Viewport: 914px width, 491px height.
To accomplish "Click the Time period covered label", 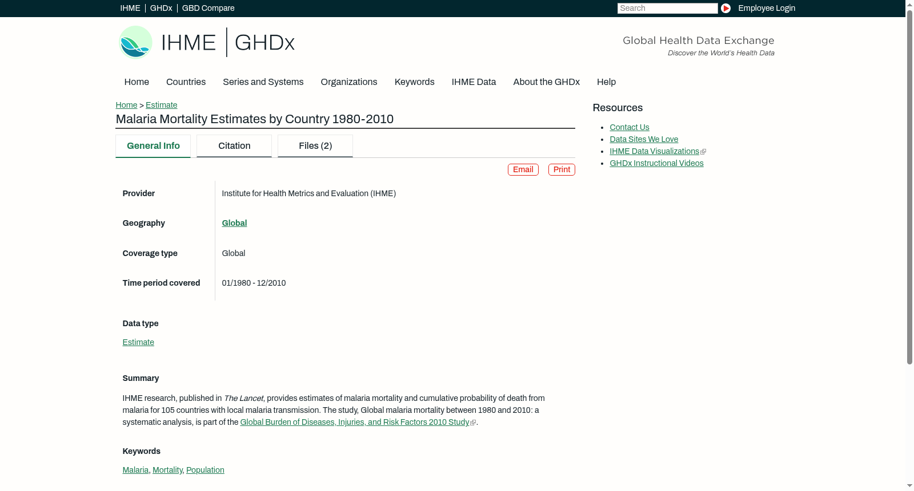I will 161,283.
